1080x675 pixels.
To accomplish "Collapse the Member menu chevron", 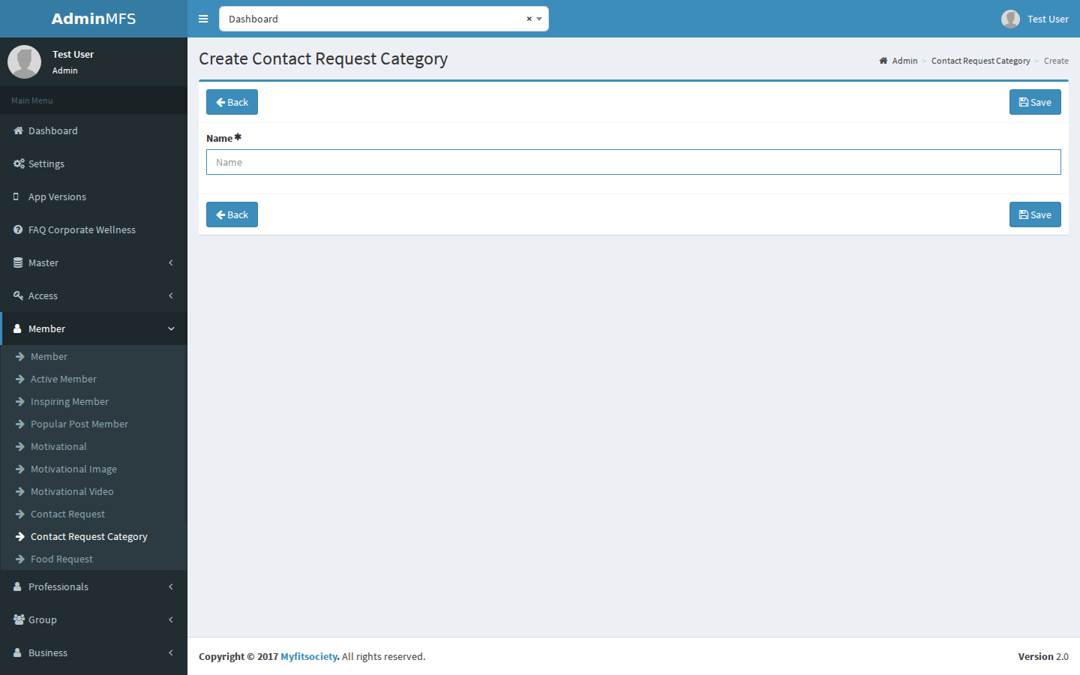I will 171,328.
